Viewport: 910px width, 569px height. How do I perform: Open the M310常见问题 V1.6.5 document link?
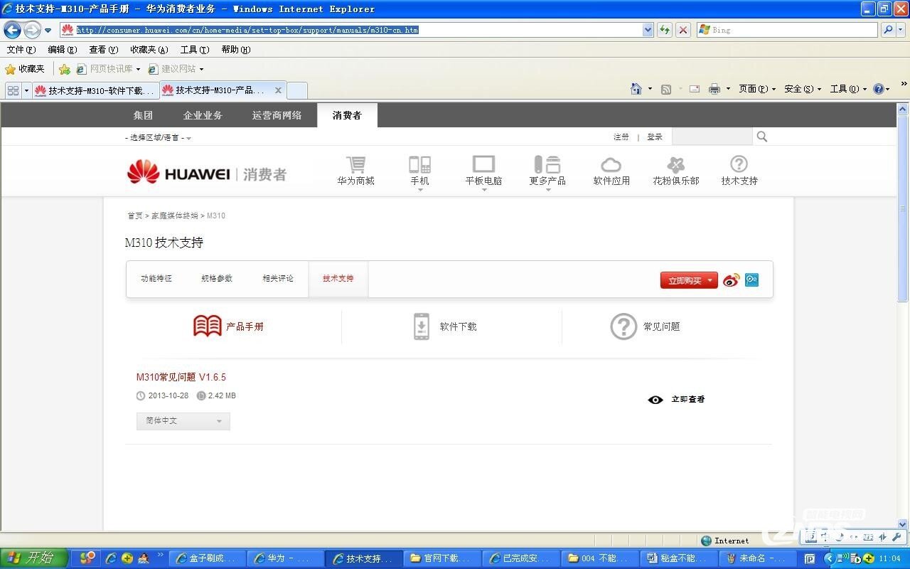(181, 377)
